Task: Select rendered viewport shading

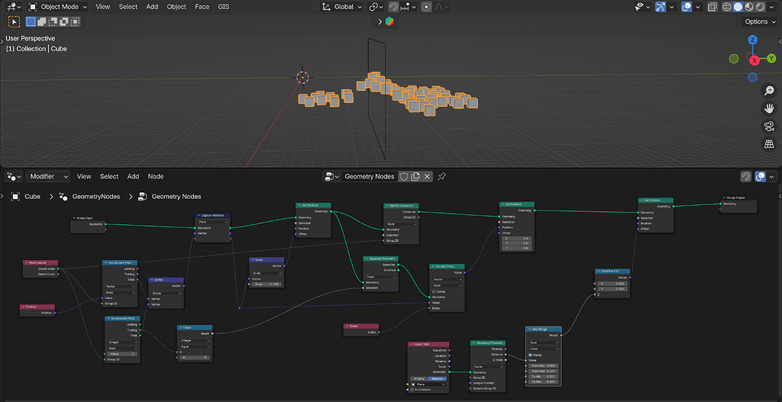Action: coord(760,7)
